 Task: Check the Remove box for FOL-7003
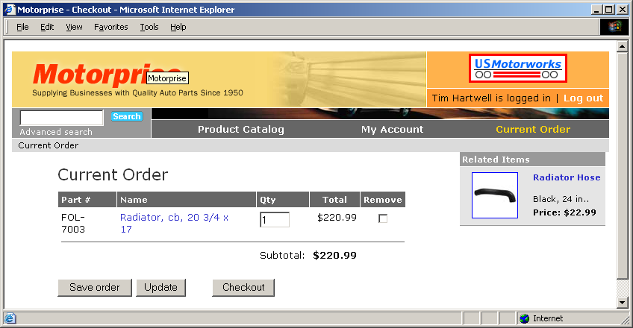point(383,218)
